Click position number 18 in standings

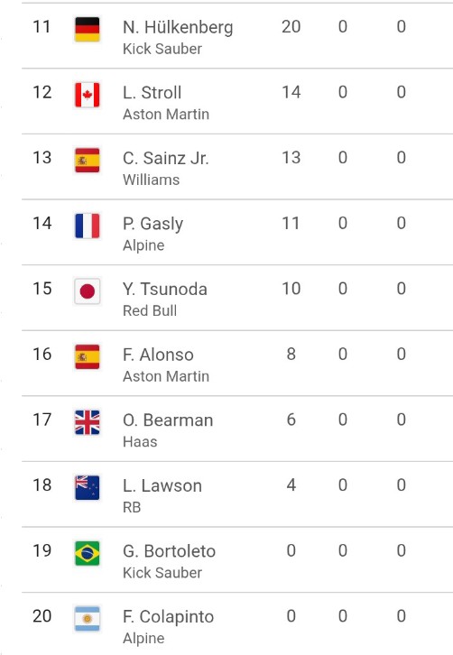point(42,485)
